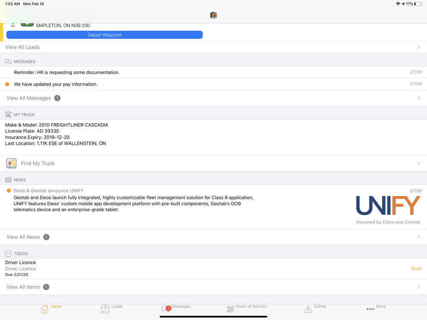The image size is (427, 320).
Task: Tap the MAPLETON, ON N0B 2S0 address
Action: click(x=63, y=26)
